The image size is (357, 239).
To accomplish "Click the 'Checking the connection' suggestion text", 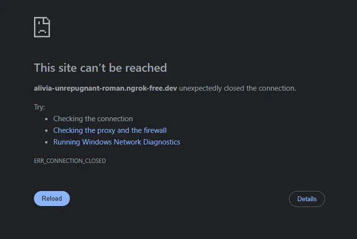I will pyautogui.click(x=93, y=119).
